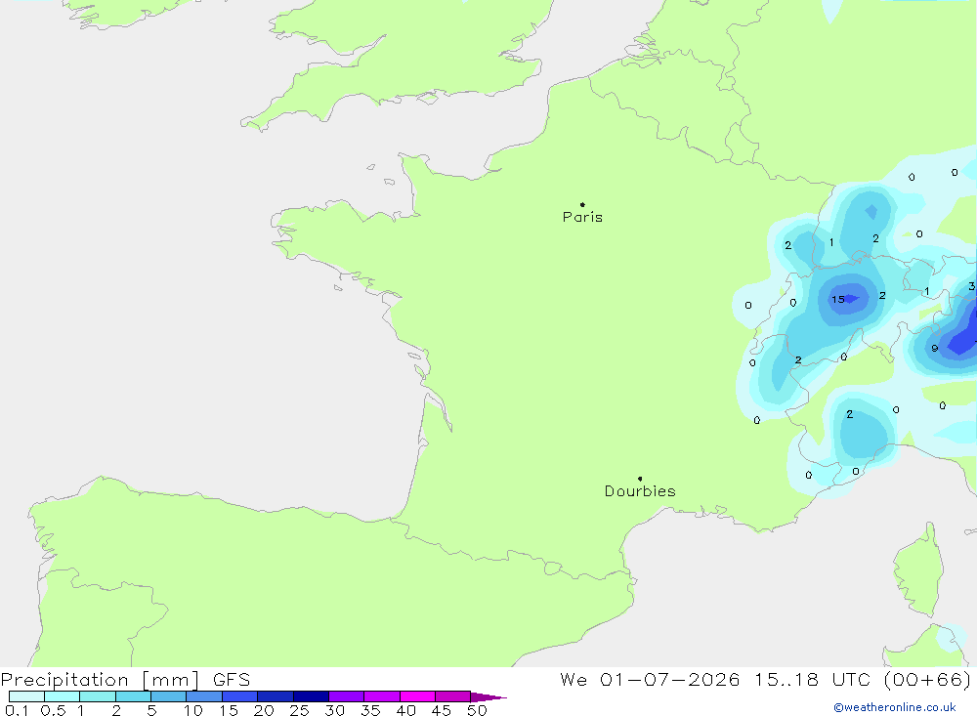977x716 pixels.
Task: Click the Dourbies location dot marker
Action: [640, 479]
